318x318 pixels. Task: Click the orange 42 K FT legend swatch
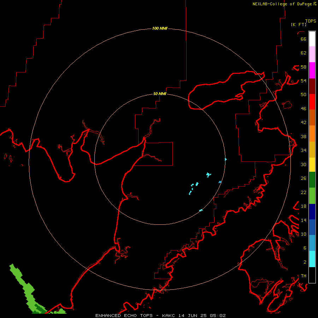click(x=312, y=134)
